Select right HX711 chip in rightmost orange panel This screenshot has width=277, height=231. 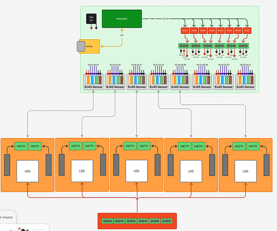pos(253,146)
